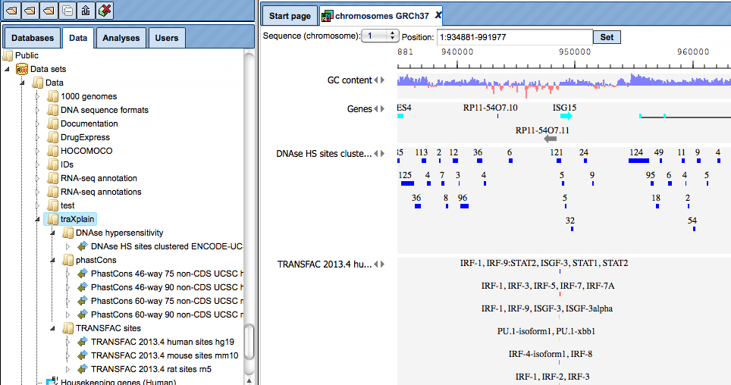Click the export upload arrow toolbar icon
Viewport: 731px width, 385px height.
pyautogui.click(x=86, y=11)
